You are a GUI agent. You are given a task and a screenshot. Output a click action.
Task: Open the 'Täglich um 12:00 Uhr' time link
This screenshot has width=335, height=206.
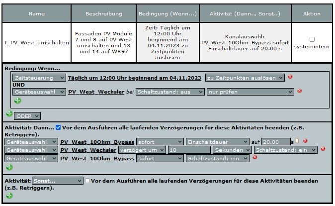pyautogui.click(x=134, y=78)
